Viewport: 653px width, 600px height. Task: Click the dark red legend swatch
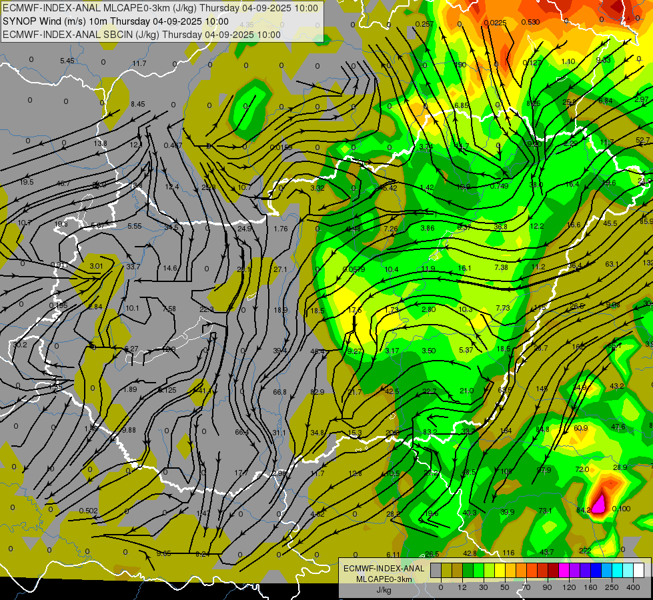[x=553, y=570]
